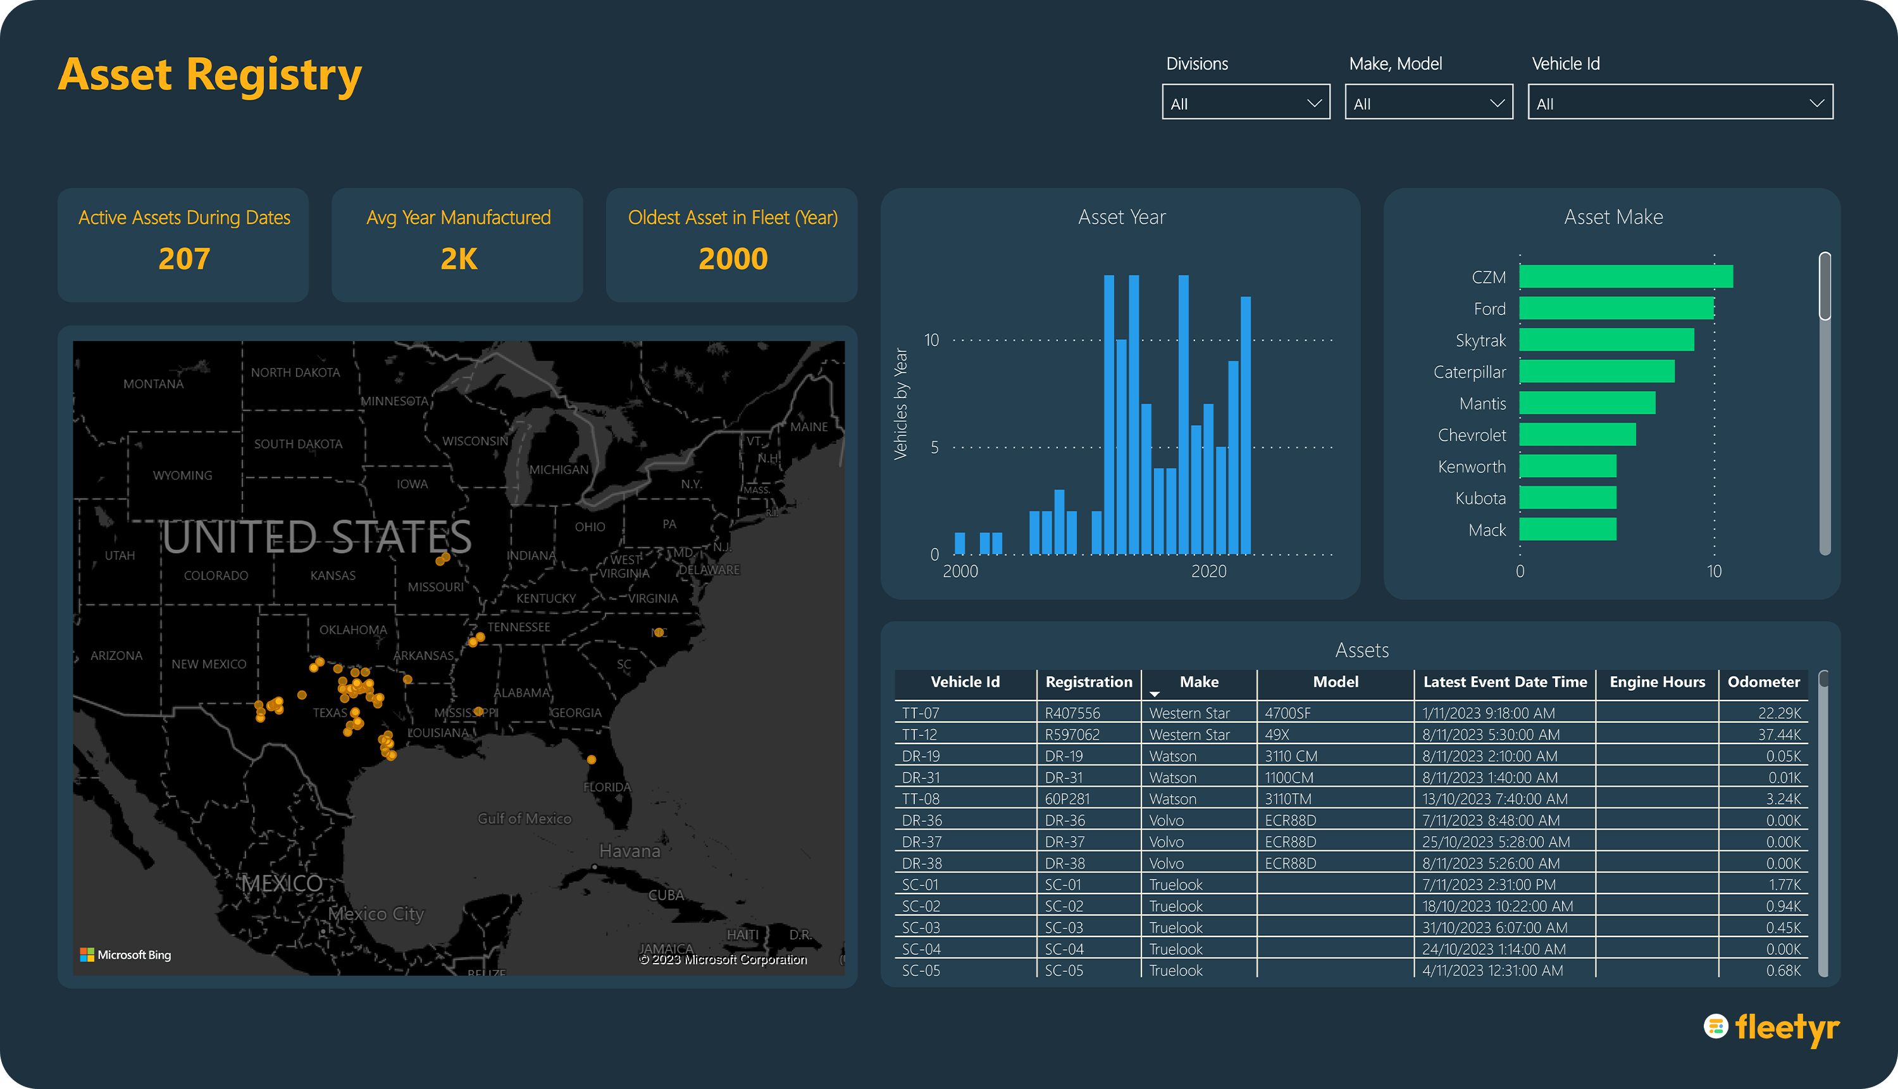Sort the Assets table by Registration header
The height and width of the screenshot is (1089, 1898).
[x=1089, y=682]
